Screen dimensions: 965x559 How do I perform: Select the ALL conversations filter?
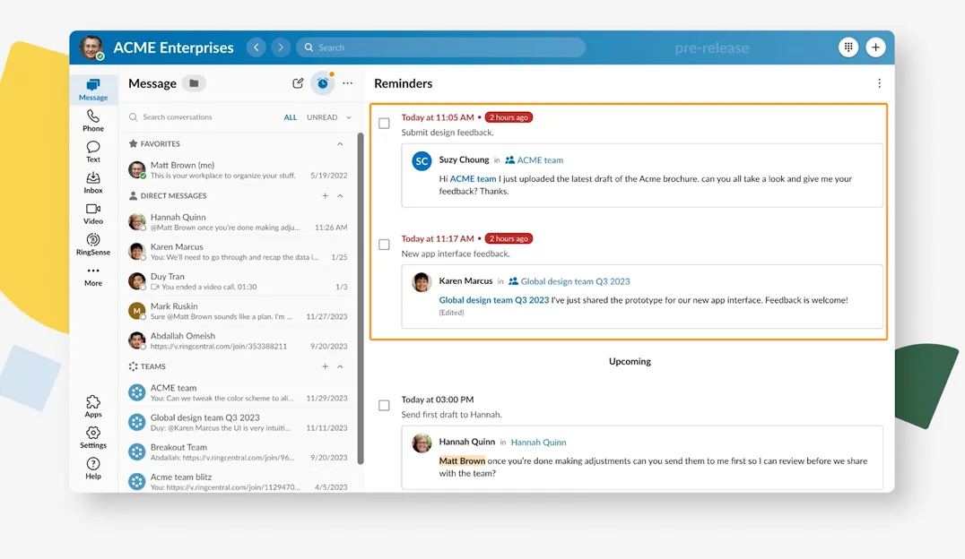coord(290,117)
